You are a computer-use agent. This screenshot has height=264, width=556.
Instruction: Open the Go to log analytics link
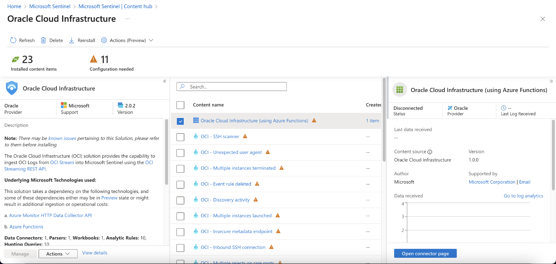coord(523,196)
